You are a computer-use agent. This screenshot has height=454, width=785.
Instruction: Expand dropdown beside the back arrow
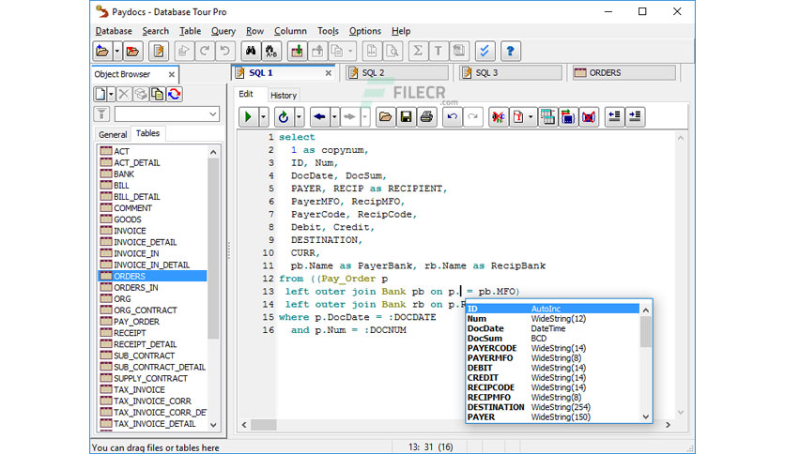334,117
